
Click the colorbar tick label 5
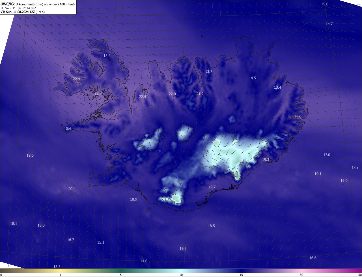(x=121, y=275)
